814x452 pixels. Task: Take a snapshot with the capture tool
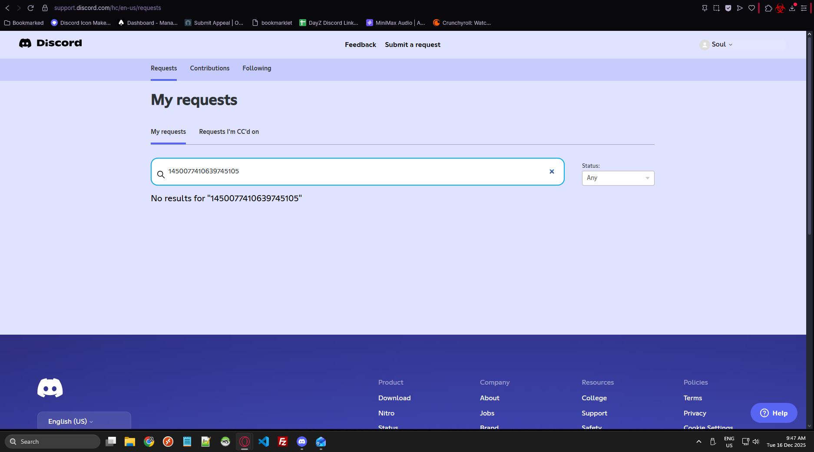(x=716, y=8)
